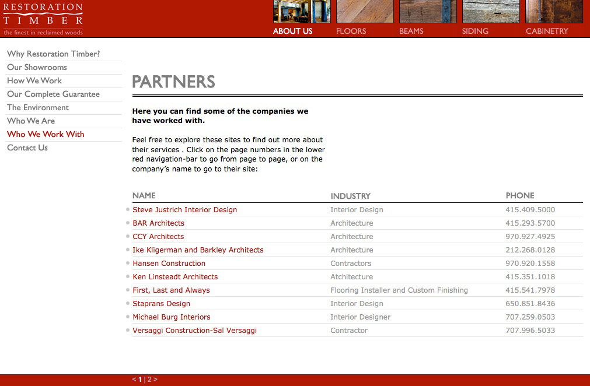The width and height of the screenshot is (590, 386).
Task: Go to the BEAMS section
Action: [411, 31]
